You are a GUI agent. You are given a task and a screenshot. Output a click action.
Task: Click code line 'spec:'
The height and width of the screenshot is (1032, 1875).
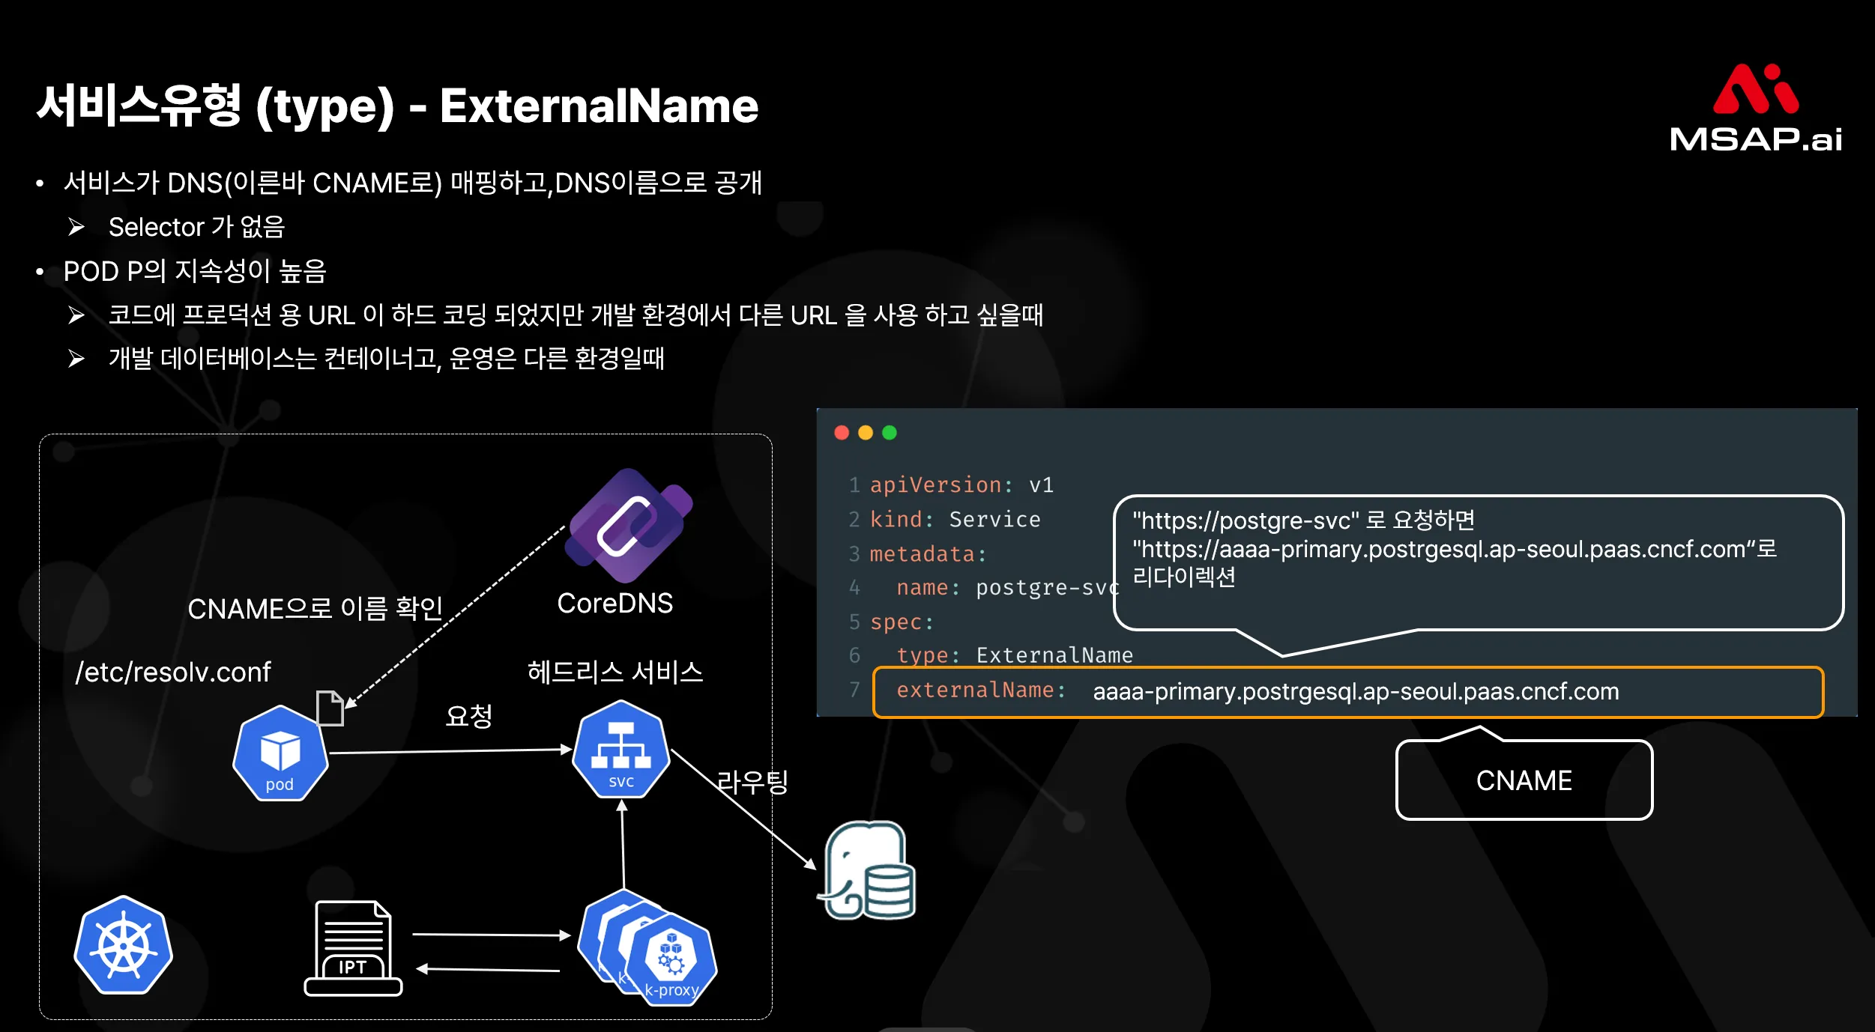point(902,622)
